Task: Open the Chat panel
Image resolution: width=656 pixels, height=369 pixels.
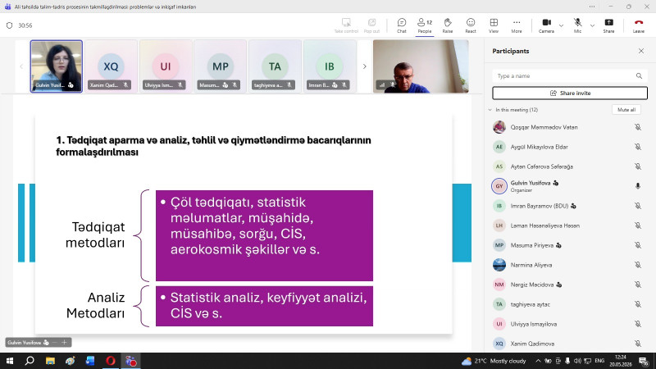Action: point(401,25)
